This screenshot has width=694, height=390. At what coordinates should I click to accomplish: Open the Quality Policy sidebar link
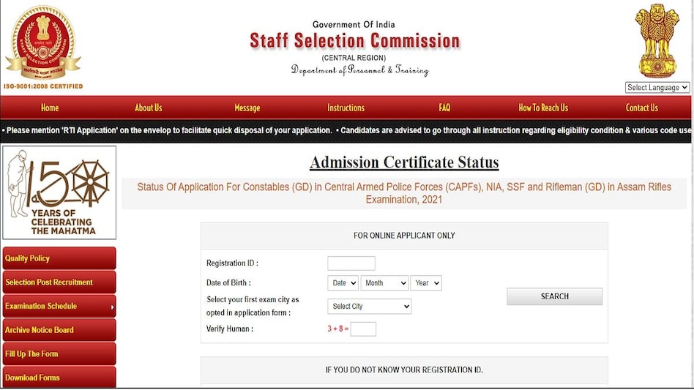tap(59, 258)
